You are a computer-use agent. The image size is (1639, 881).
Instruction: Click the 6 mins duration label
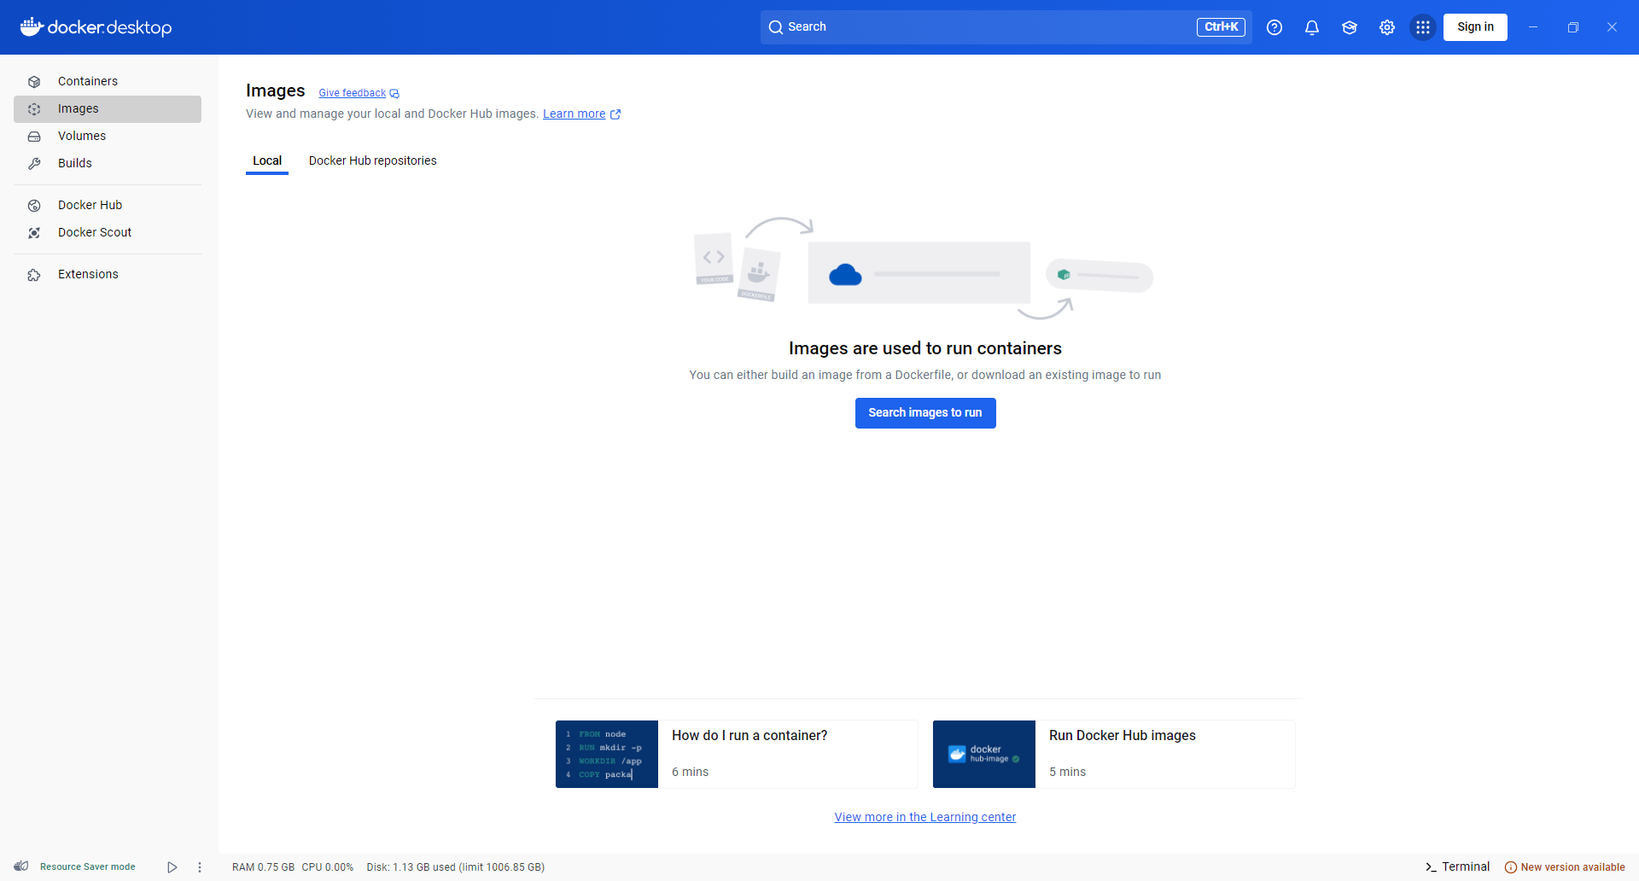coord(690,772)
